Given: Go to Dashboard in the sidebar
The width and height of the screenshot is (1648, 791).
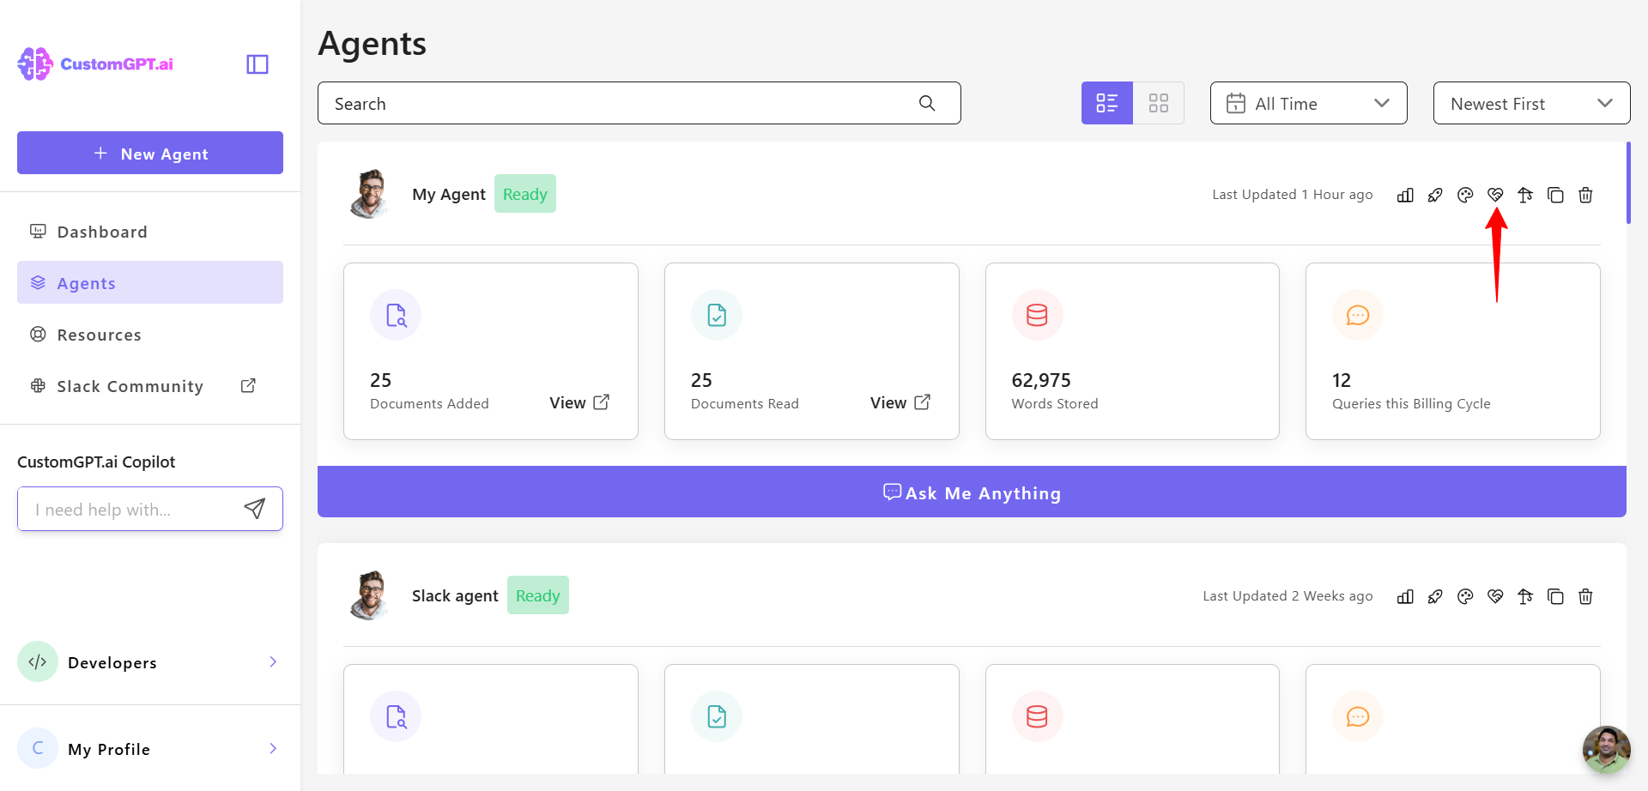Looking at the screenshot, I should pyautogui.click(x=150, y=232).
